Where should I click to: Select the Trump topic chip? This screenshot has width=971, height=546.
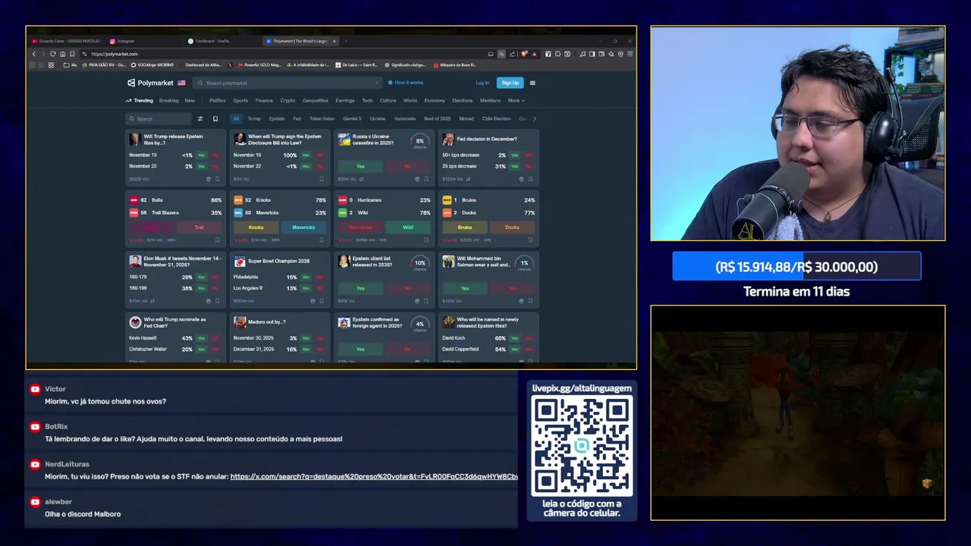254,118
